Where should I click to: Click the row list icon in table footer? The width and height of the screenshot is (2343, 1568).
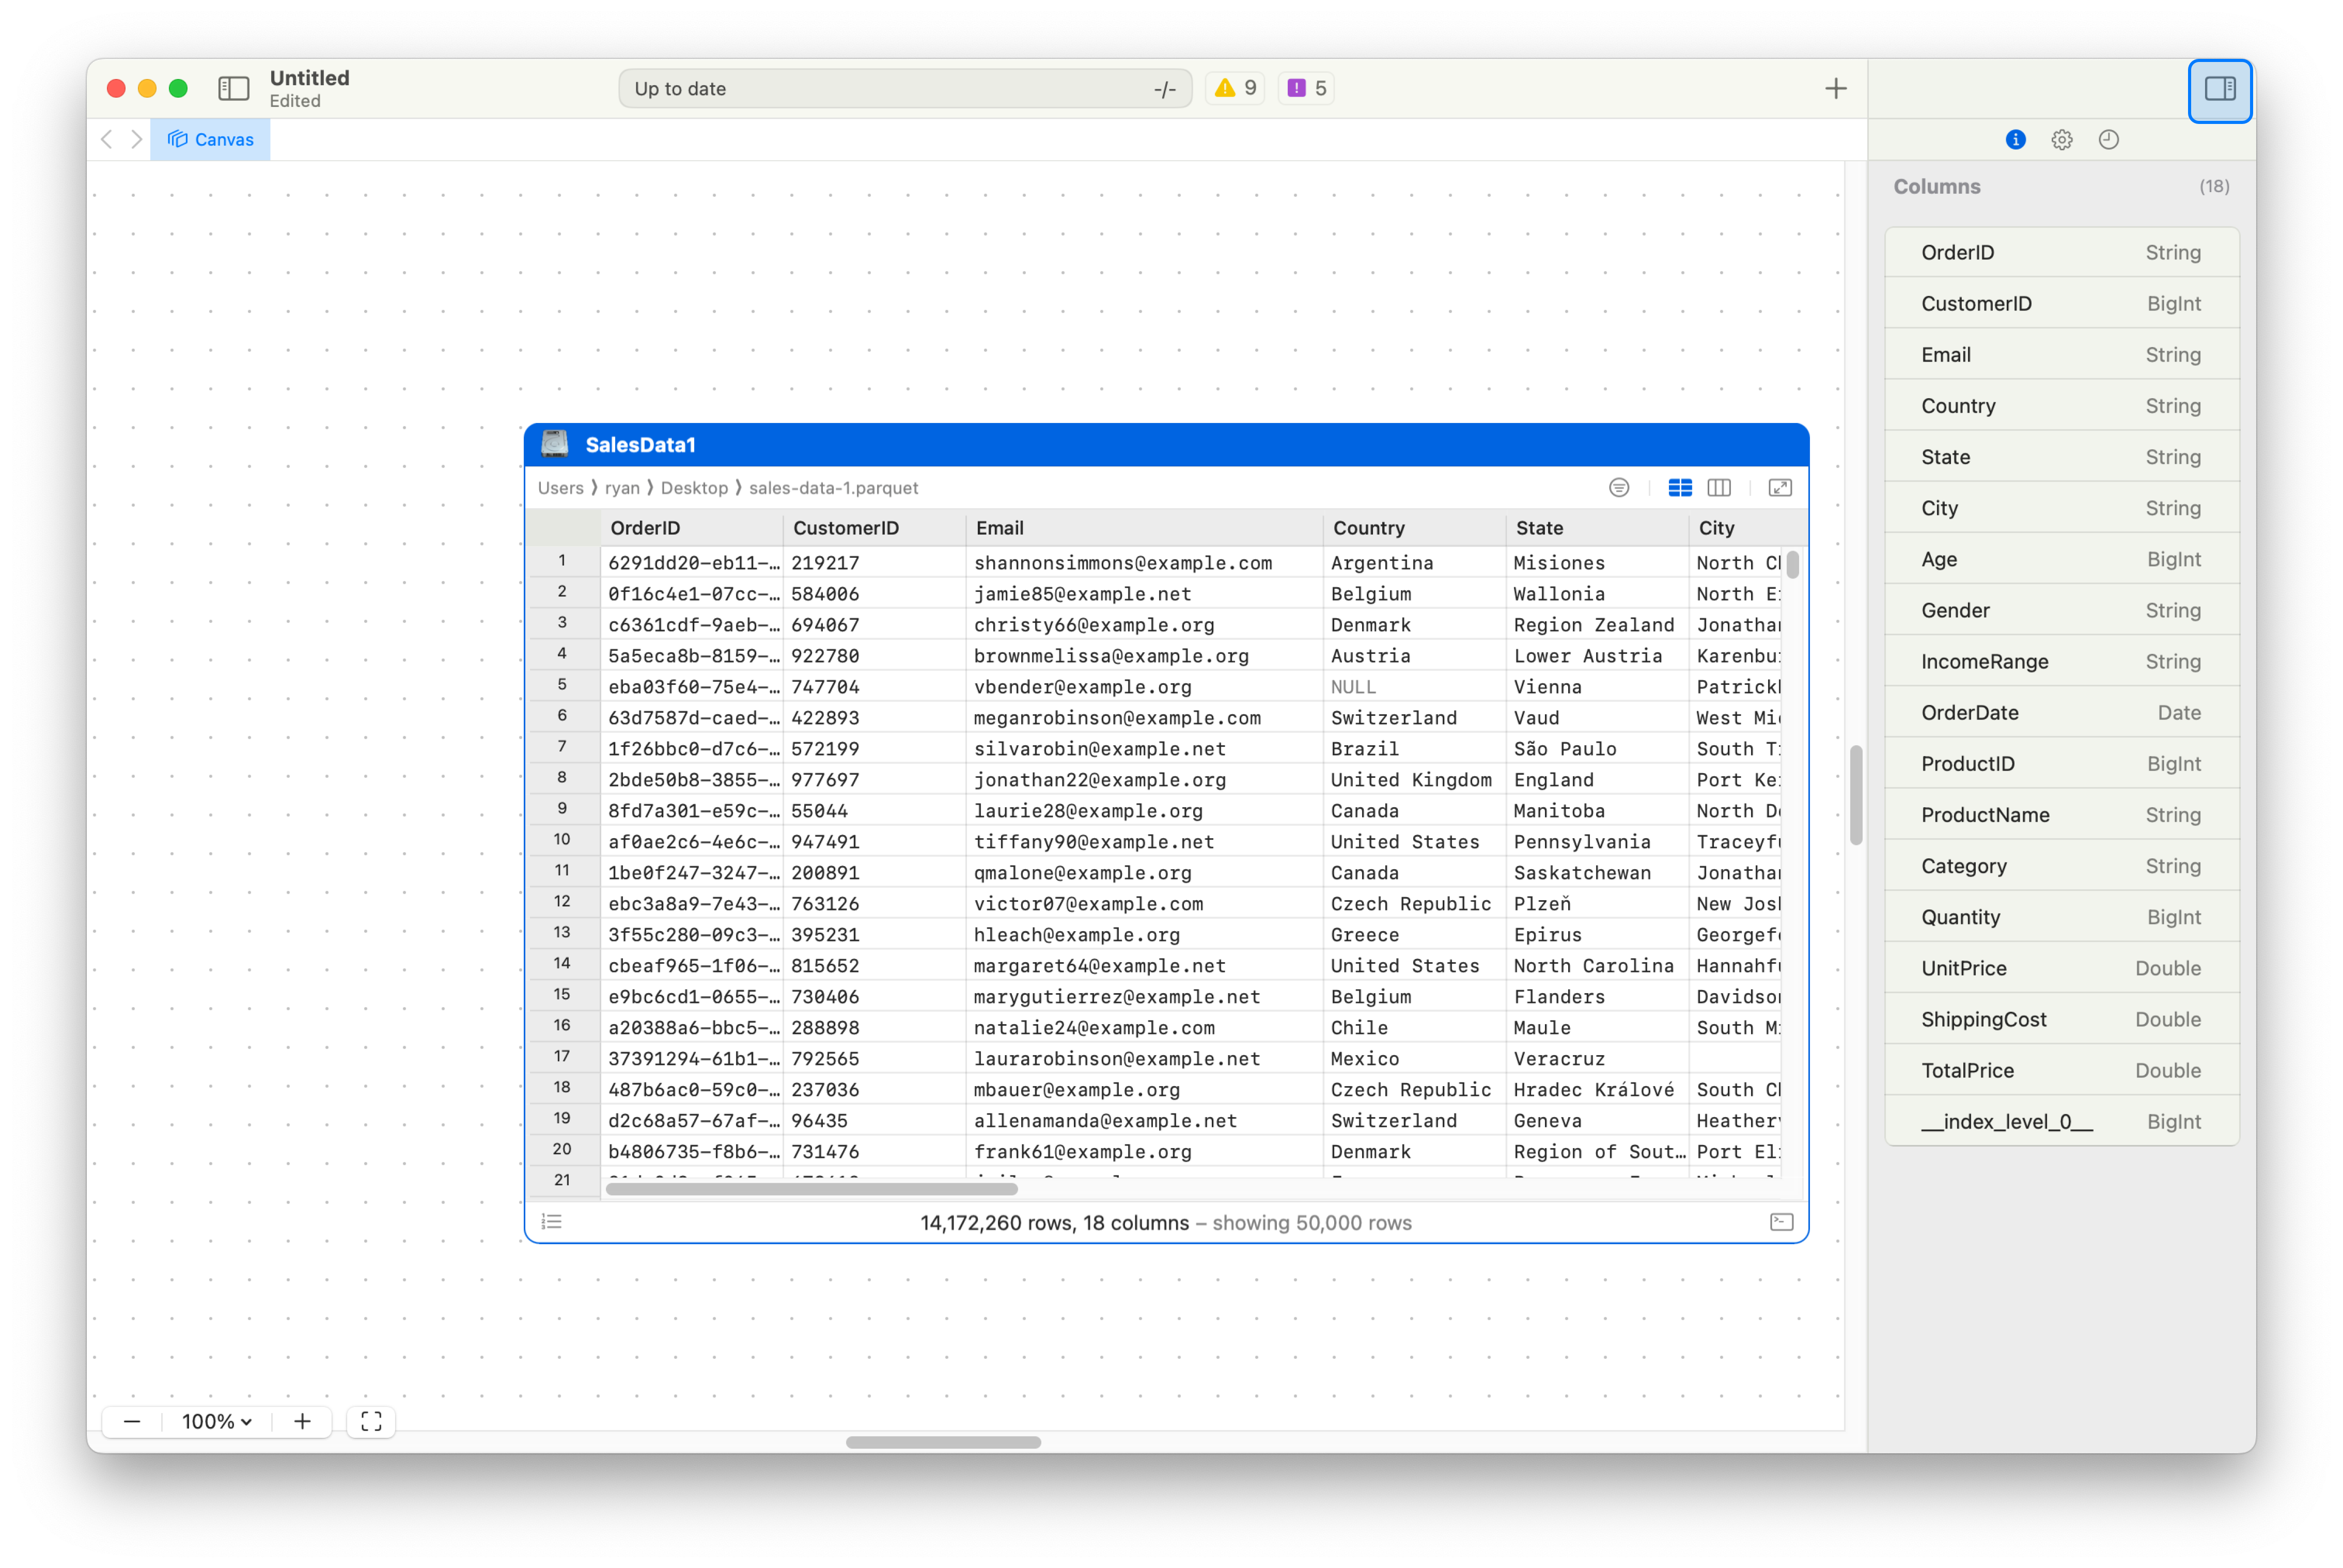pyautogui.click(x=552, y=1221)
